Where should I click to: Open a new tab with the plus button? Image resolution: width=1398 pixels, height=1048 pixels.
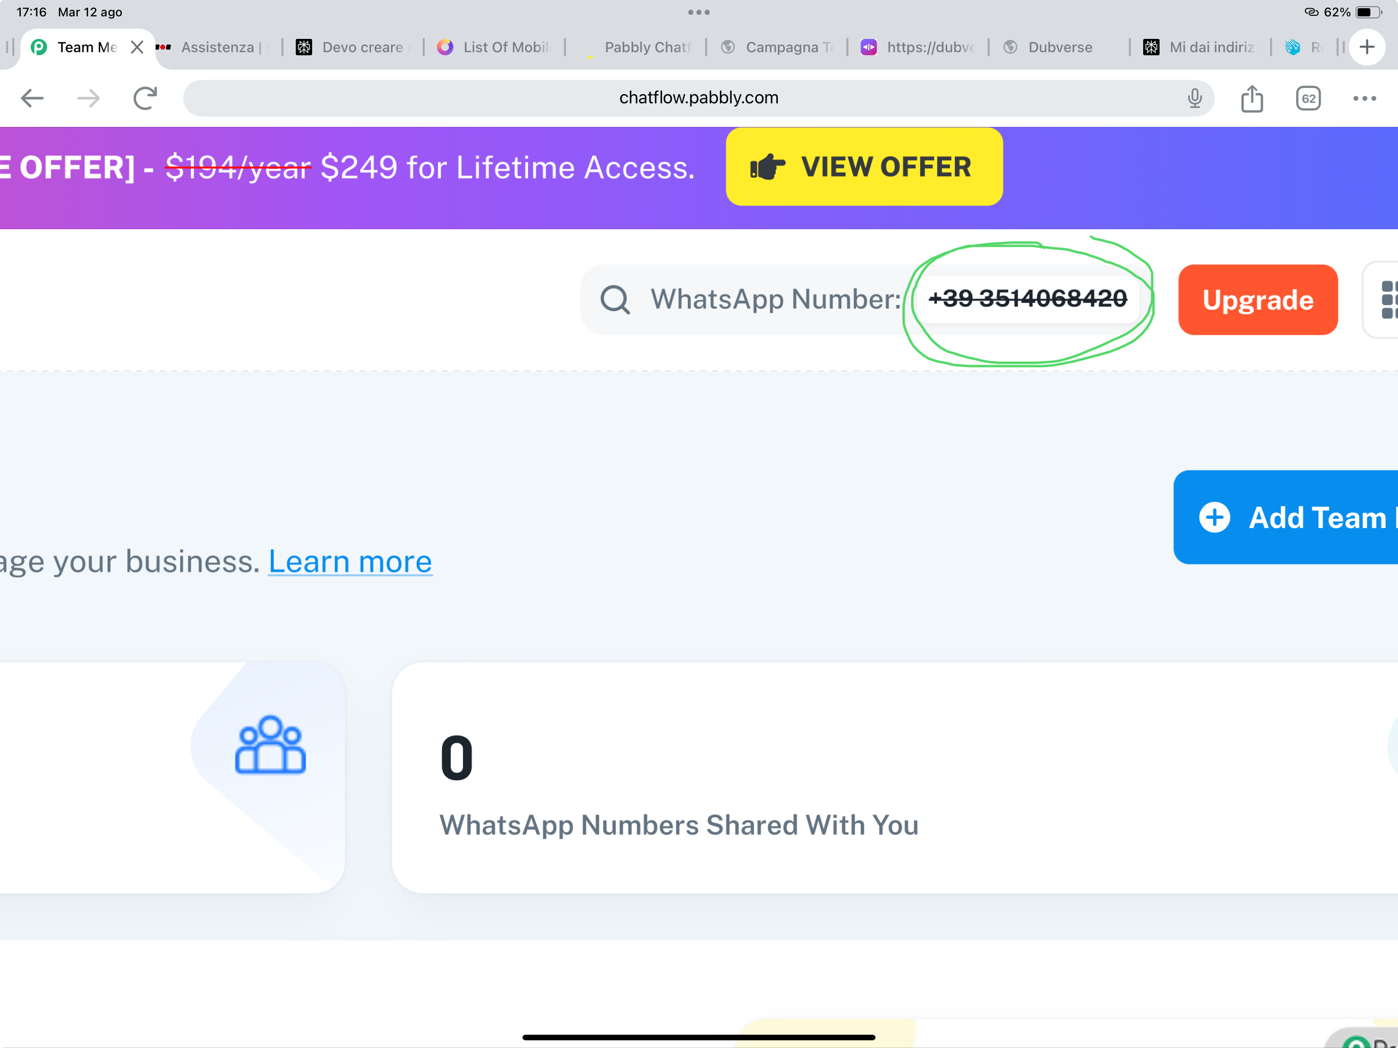tap(1367, 47)
